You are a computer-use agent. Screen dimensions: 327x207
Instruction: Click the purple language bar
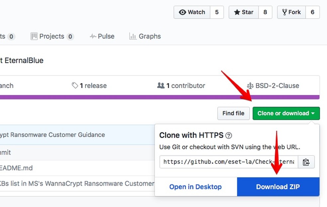pyautogui.click(x=160, y=97)
